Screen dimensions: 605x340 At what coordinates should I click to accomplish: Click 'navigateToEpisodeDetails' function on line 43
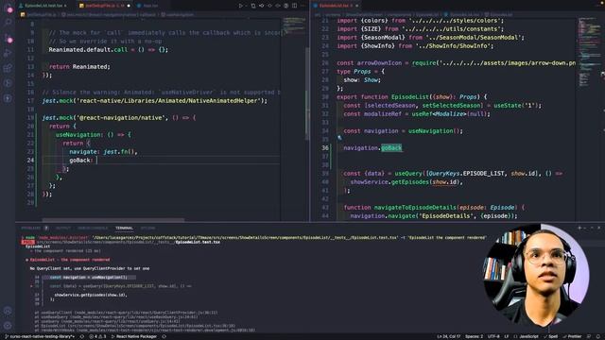point(415,208)
